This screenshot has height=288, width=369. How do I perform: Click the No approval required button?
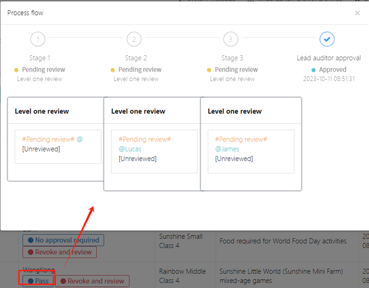(x=63, y=240)
